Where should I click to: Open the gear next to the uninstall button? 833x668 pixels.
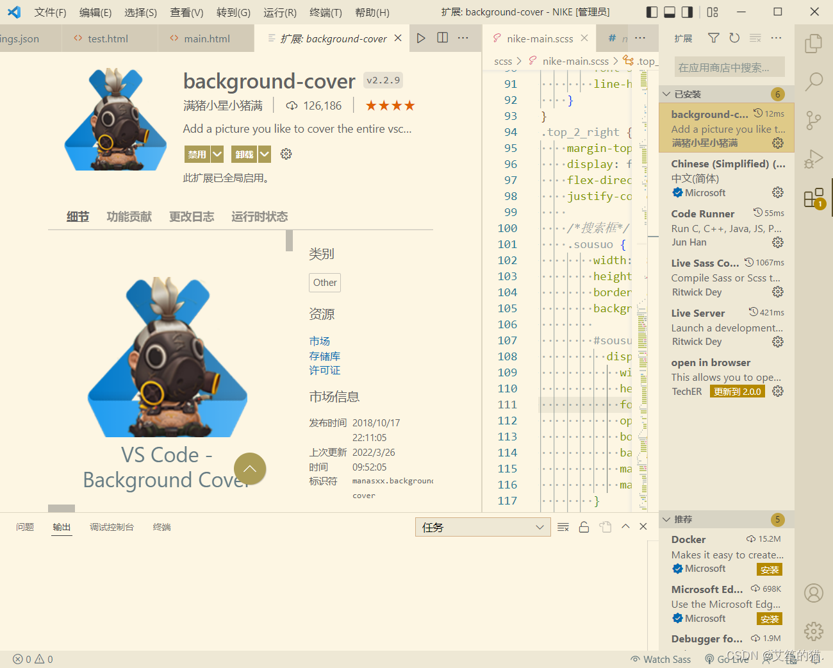286,154
